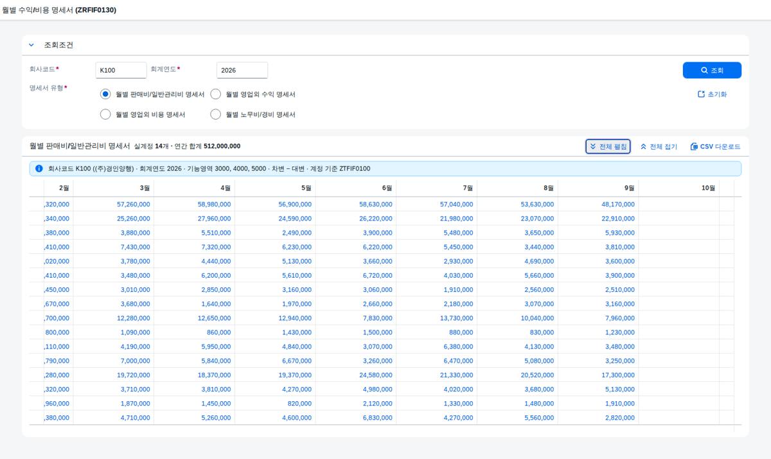Open the 58,630,000 amount link
771x459 pixels.
click(376, 204)
